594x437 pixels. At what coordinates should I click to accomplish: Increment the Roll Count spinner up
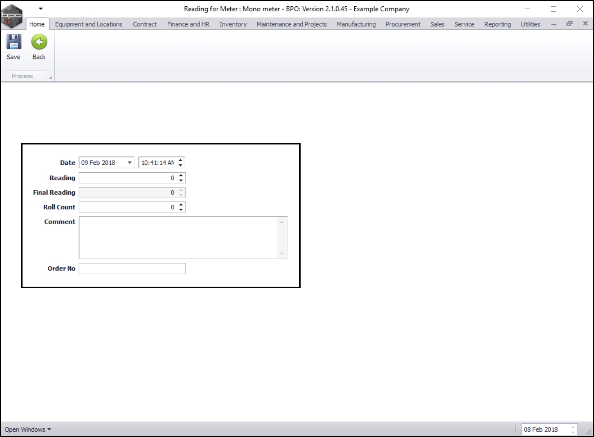(181, 205)
